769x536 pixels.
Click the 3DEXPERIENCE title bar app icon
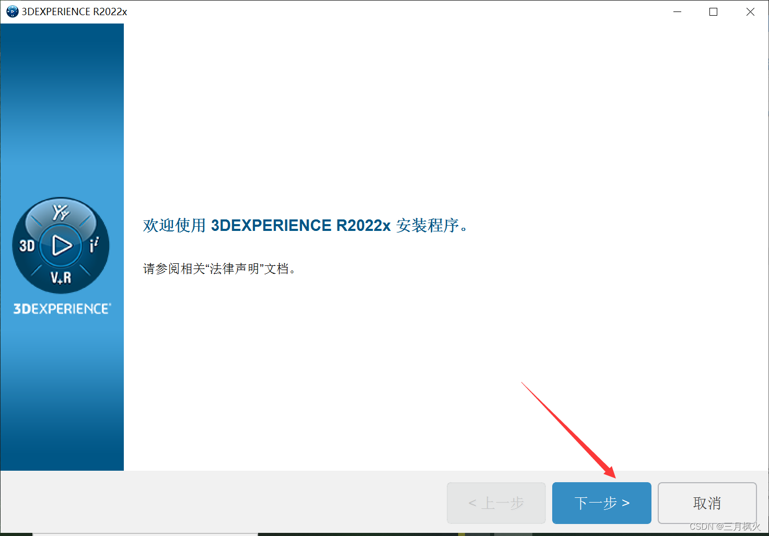(12, 11)
